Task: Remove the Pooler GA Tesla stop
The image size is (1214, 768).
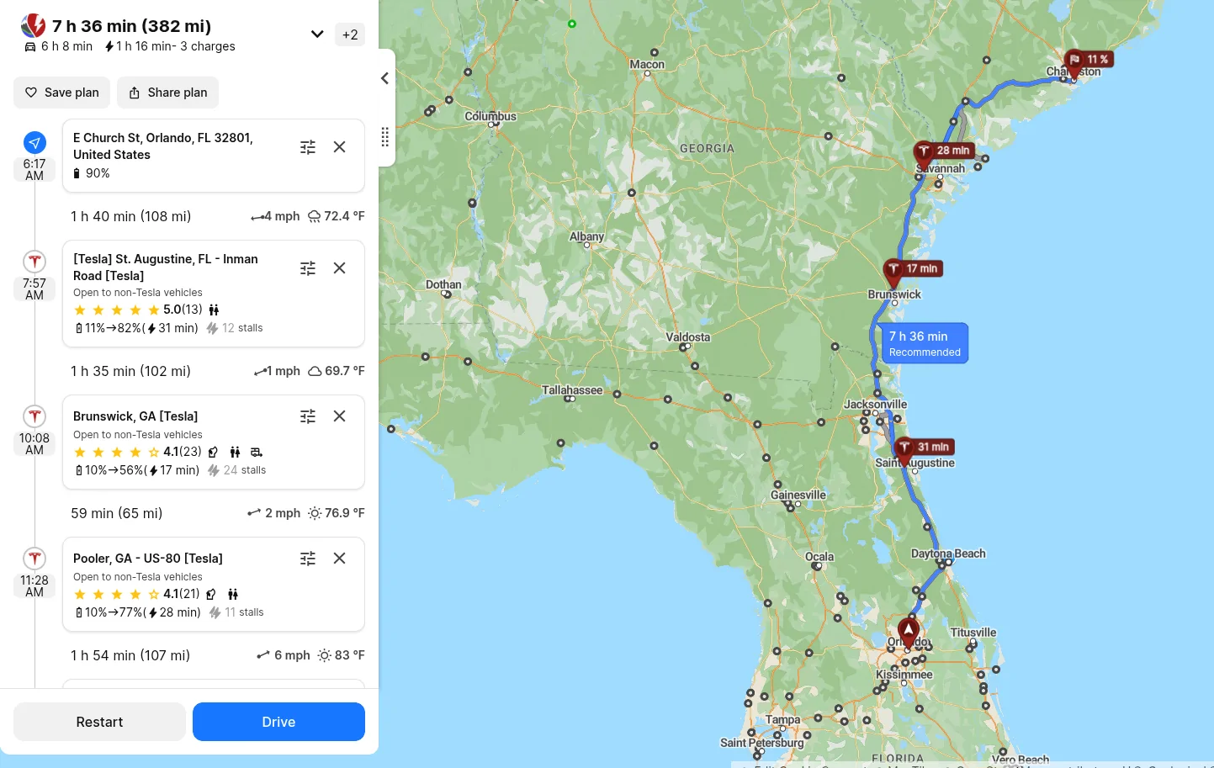Action: 340,559
